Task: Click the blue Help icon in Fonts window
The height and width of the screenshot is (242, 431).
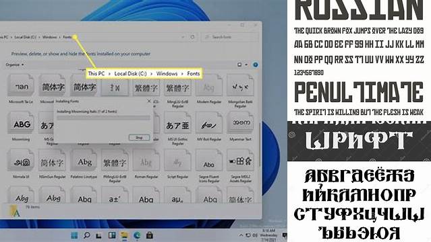Action: 256,65
